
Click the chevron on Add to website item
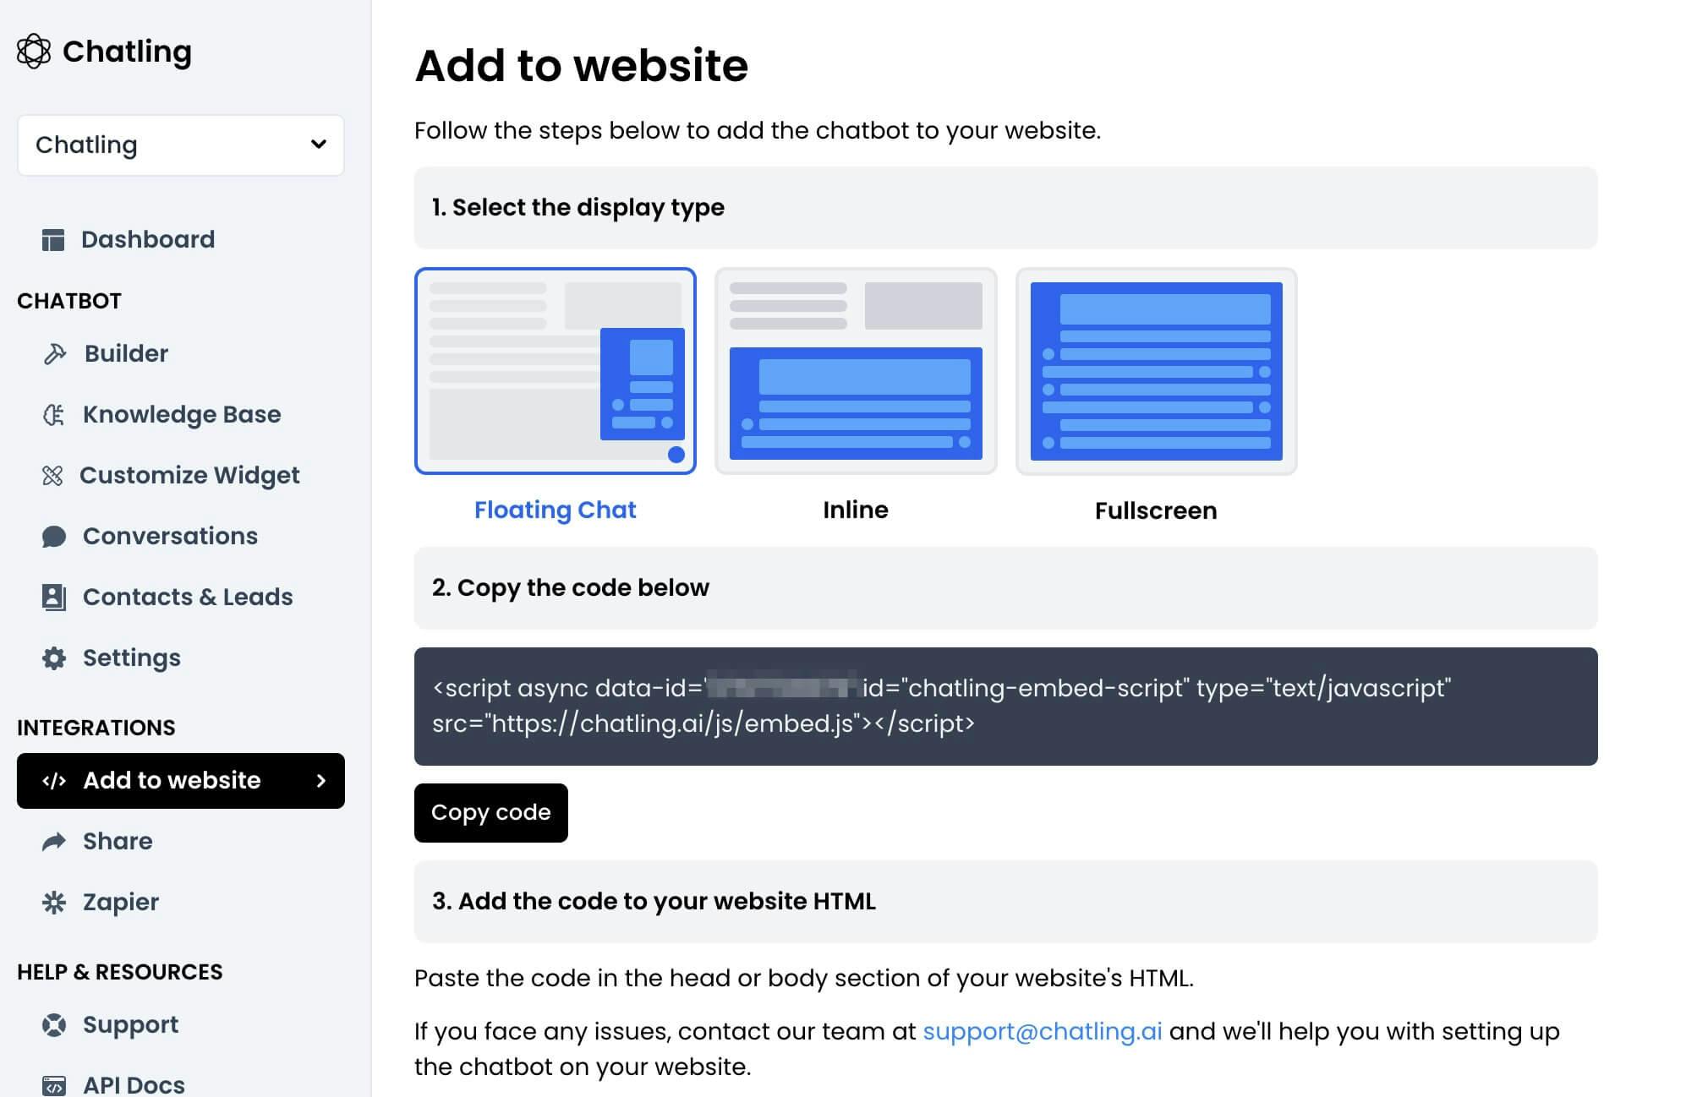tap(321, 781)
